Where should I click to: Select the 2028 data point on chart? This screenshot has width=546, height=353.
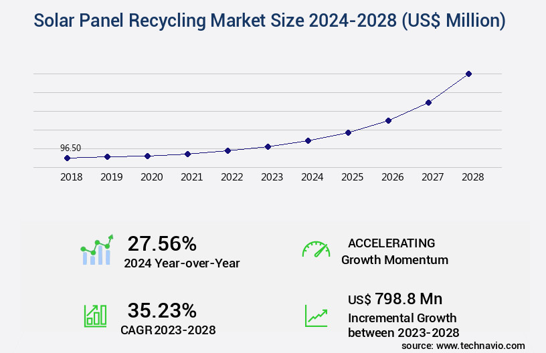point(468,74)
